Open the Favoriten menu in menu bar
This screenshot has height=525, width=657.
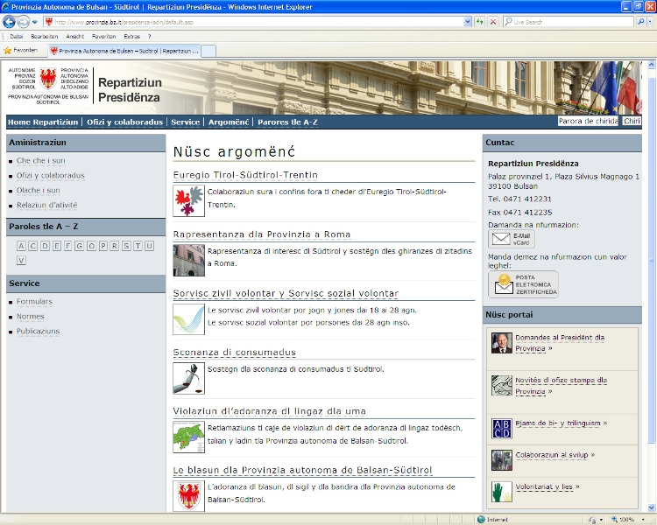click(103, 37)
